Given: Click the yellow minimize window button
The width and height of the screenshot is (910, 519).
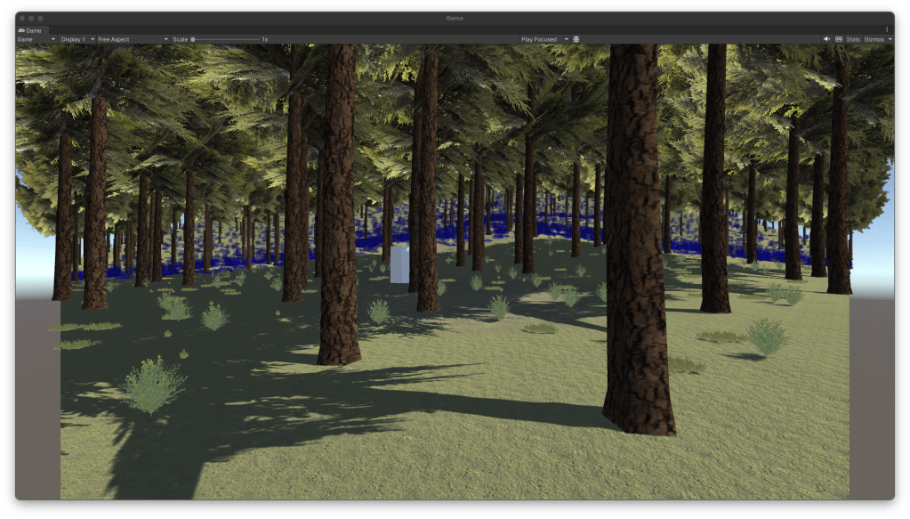Looking at the screenshot, I should pyautogui.click(x=32, y=18).
